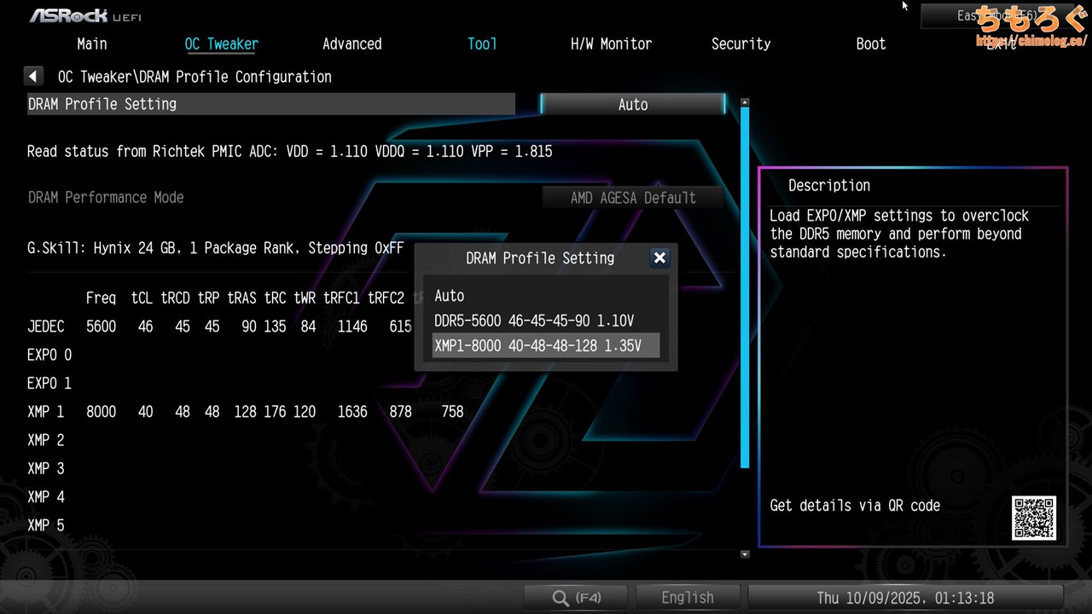
Task: Open the English language selector
Action: (687, 598)
